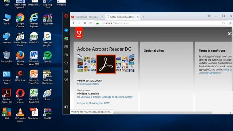This screenshot has height=131, width=233.
Task: Select WinRAR desktop icon
Action: [x=48, y=114]
